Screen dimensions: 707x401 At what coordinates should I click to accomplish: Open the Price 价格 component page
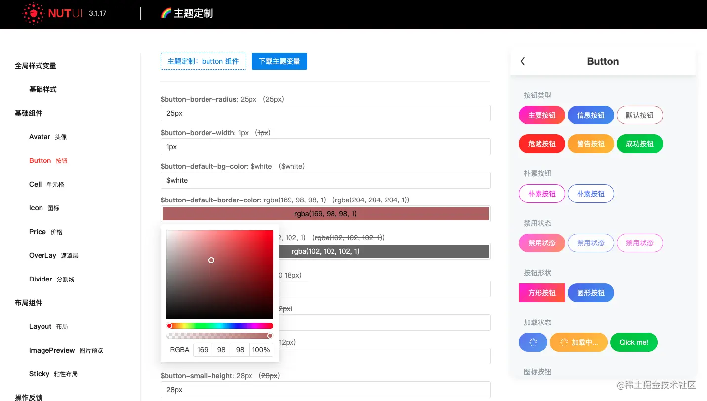(46, 232)
